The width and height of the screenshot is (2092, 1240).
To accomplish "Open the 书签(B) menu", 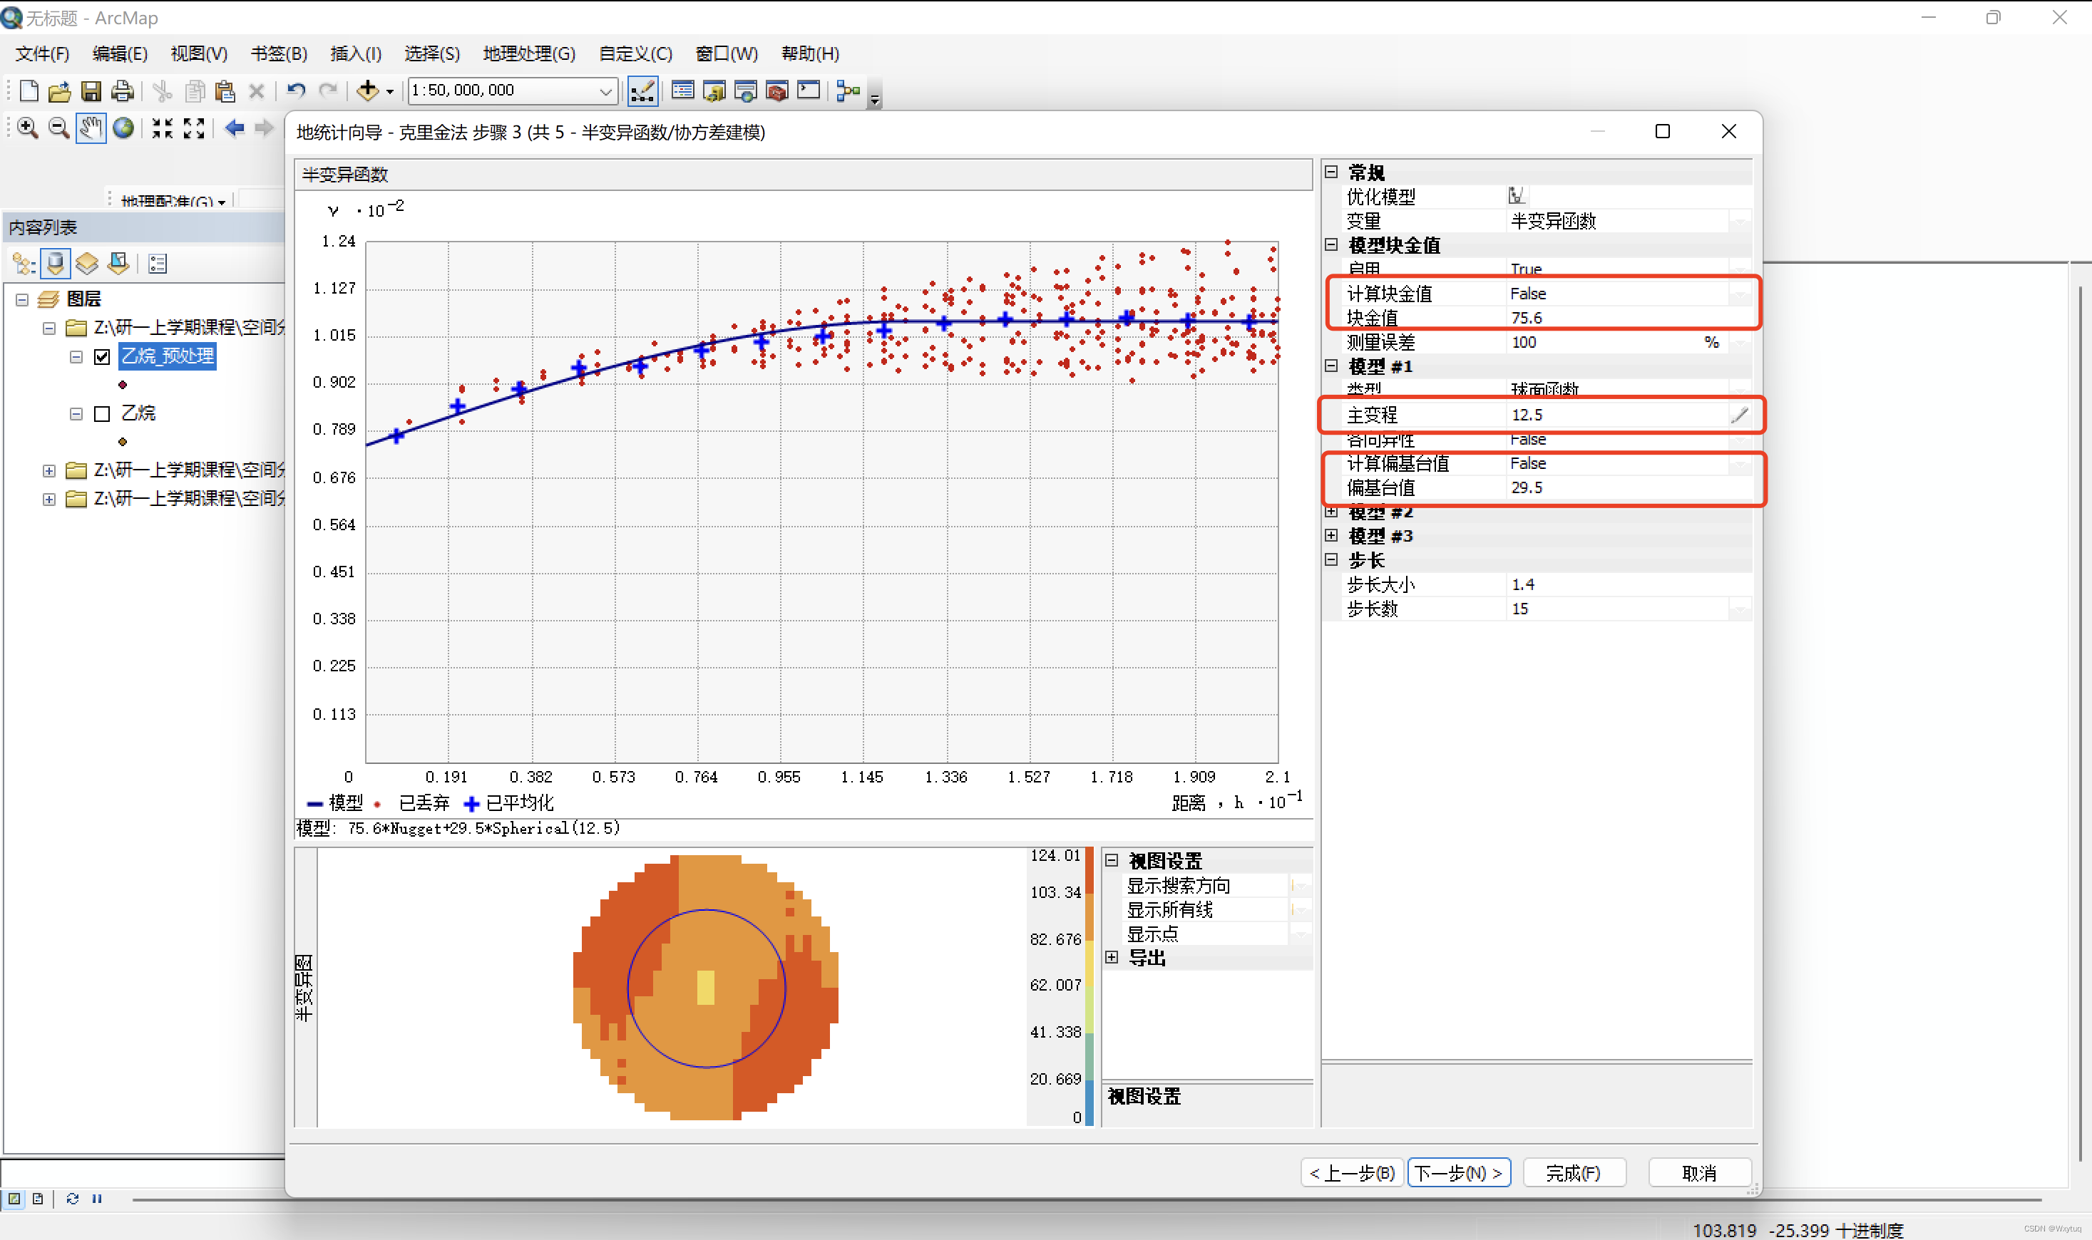I will (x=280, y=53).
